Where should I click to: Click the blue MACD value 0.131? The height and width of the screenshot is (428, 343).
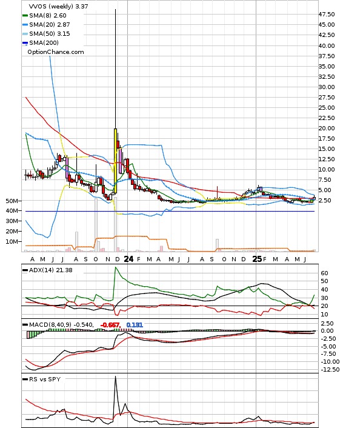135,325
